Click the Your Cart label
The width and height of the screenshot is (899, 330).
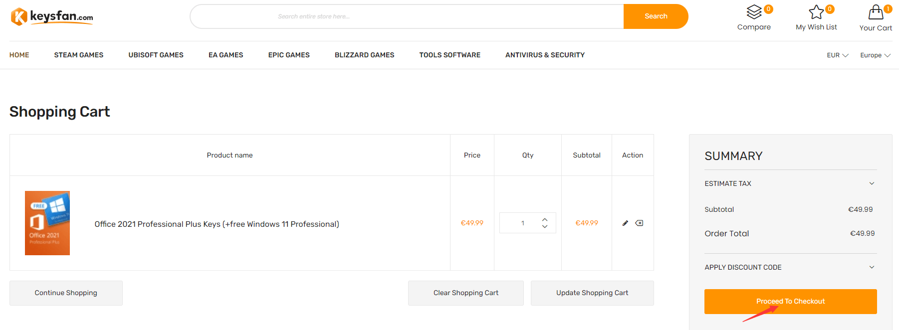coord(876,28)
